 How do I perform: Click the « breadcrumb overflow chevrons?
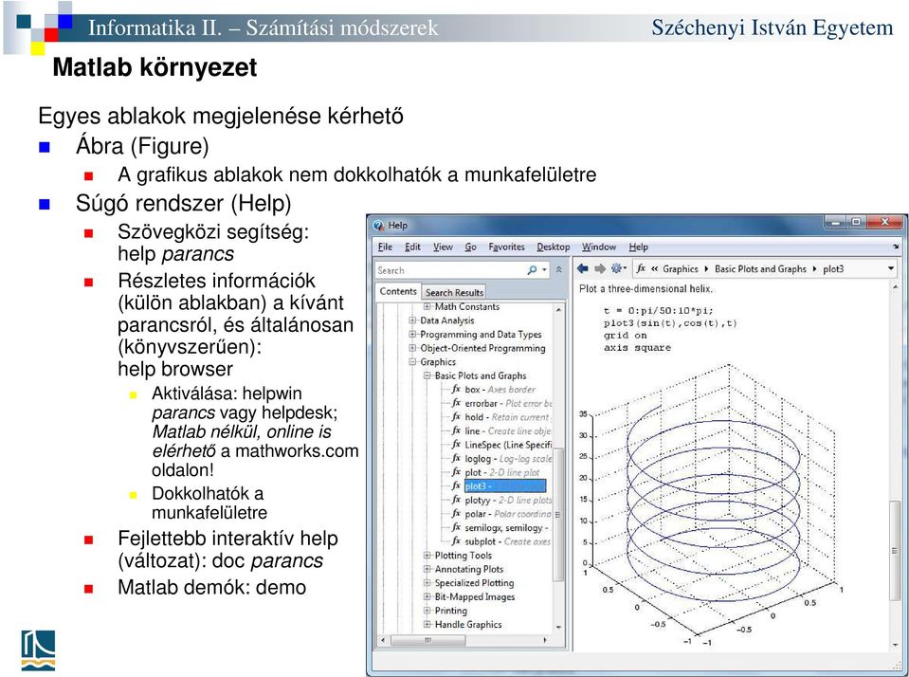(x=654, y=268)
